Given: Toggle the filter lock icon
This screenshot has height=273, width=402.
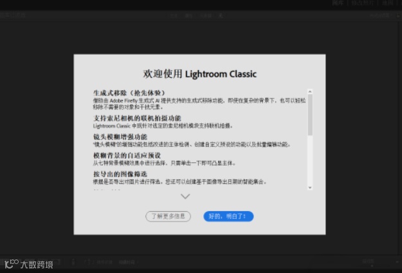Looking at the screenshot, I should click(x=399, y=15).
